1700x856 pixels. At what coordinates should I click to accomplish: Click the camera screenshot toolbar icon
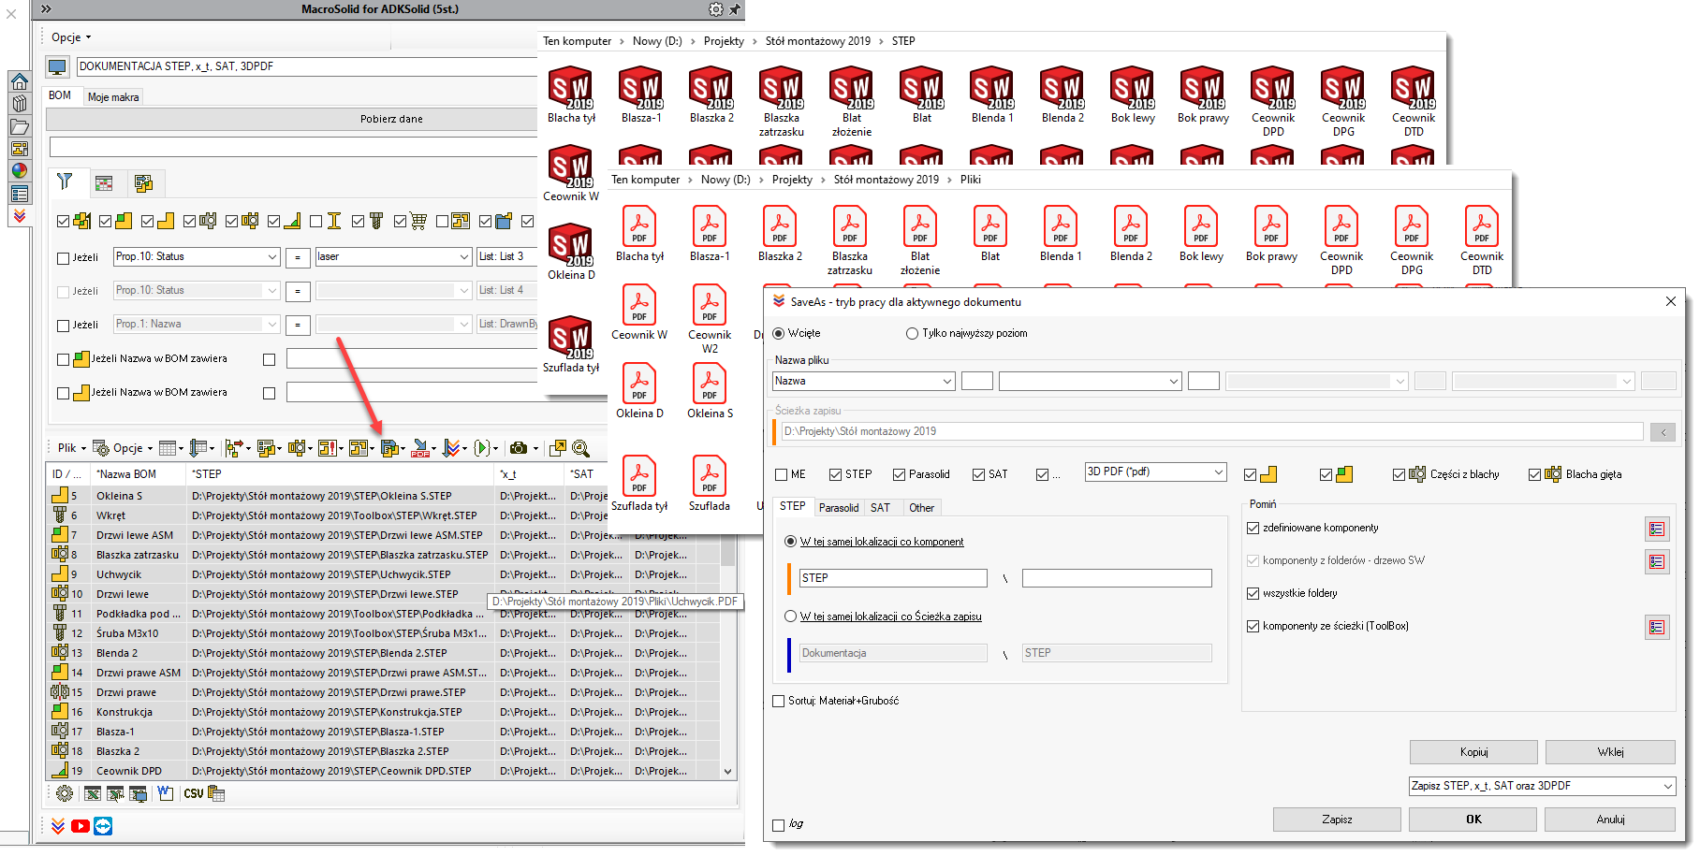519,448
